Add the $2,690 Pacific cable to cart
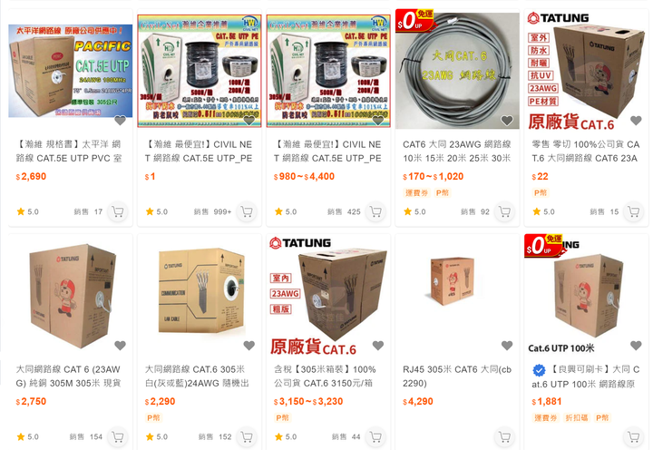This screenshot has width=653, height=450. 118,211
